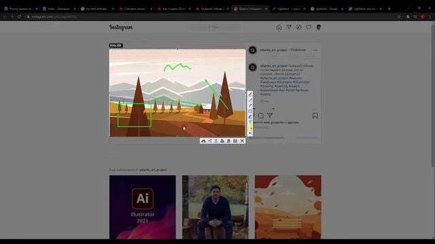The image size is (435, 244).
Task: Open the autumn bench illustration thumbnail
Action: (x=288, y=207)
